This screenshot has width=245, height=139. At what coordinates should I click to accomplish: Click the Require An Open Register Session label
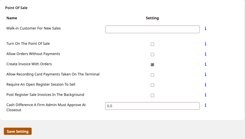(41, 85)
